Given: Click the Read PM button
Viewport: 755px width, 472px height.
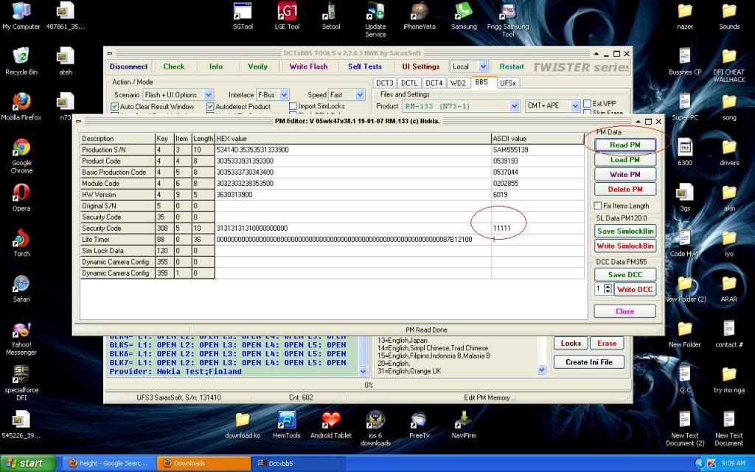Looking at the screenshot, I should pyautogui.click(x=624, y=145).
